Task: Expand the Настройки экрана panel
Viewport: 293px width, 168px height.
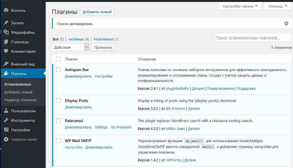Action: click(x=240, y=6)
